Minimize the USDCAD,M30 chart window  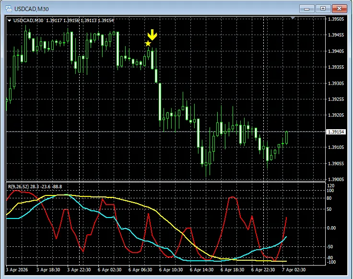[306, 9]
